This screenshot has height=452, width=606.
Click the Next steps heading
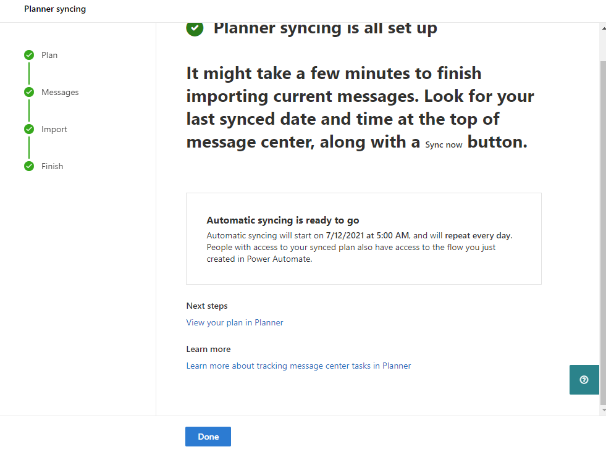tap(207, 306)
